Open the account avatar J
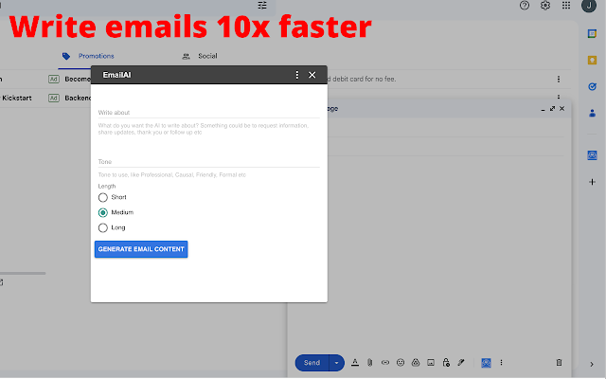606x379 pixels. (589, 6)
